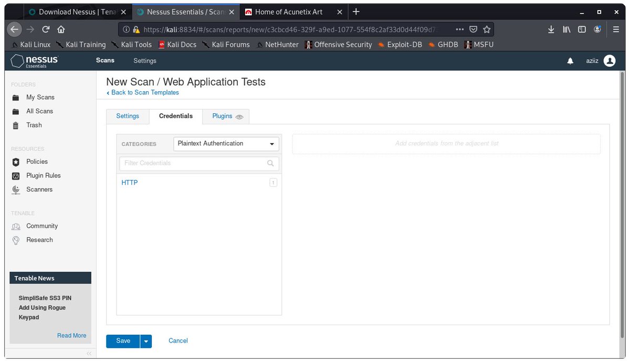Switch to the Settings tab of the scan
The image size is (630, 363).
[128, 116]
